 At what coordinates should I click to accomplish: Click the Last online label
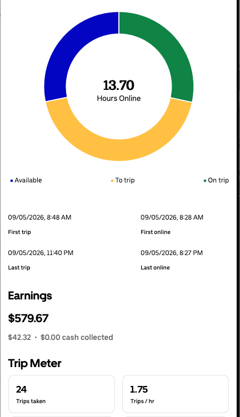tap(156, 267)
